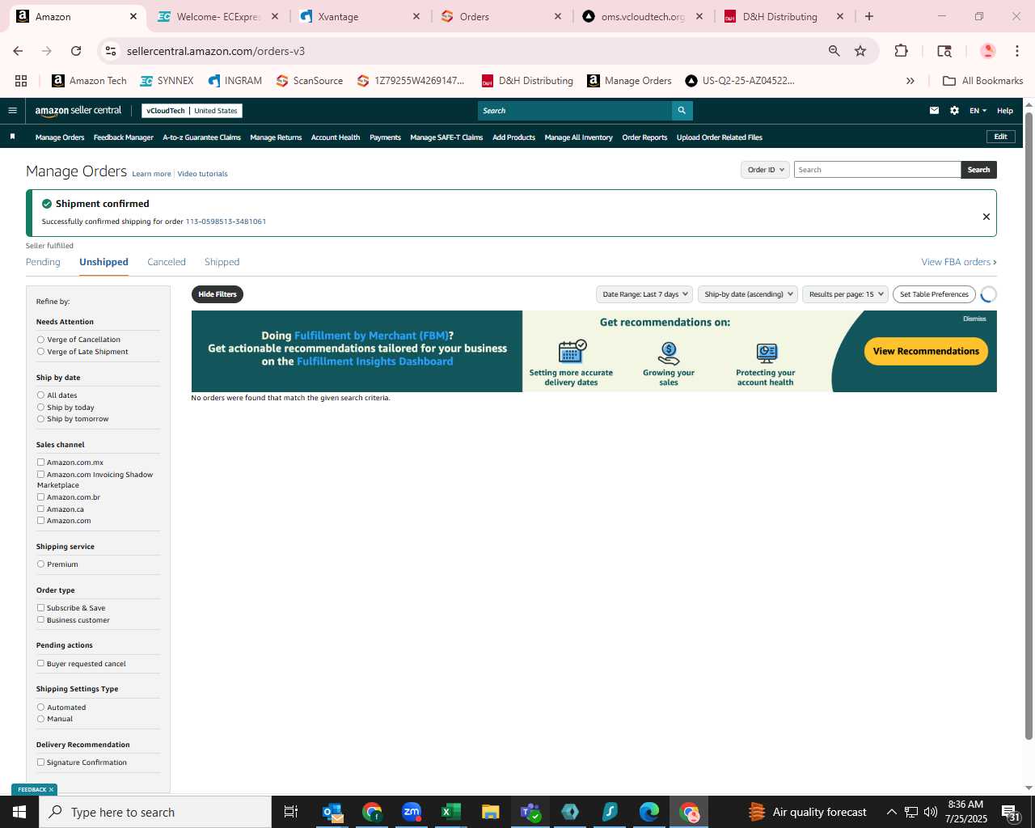Open the Account Health menu item

[x=336, y=137]
